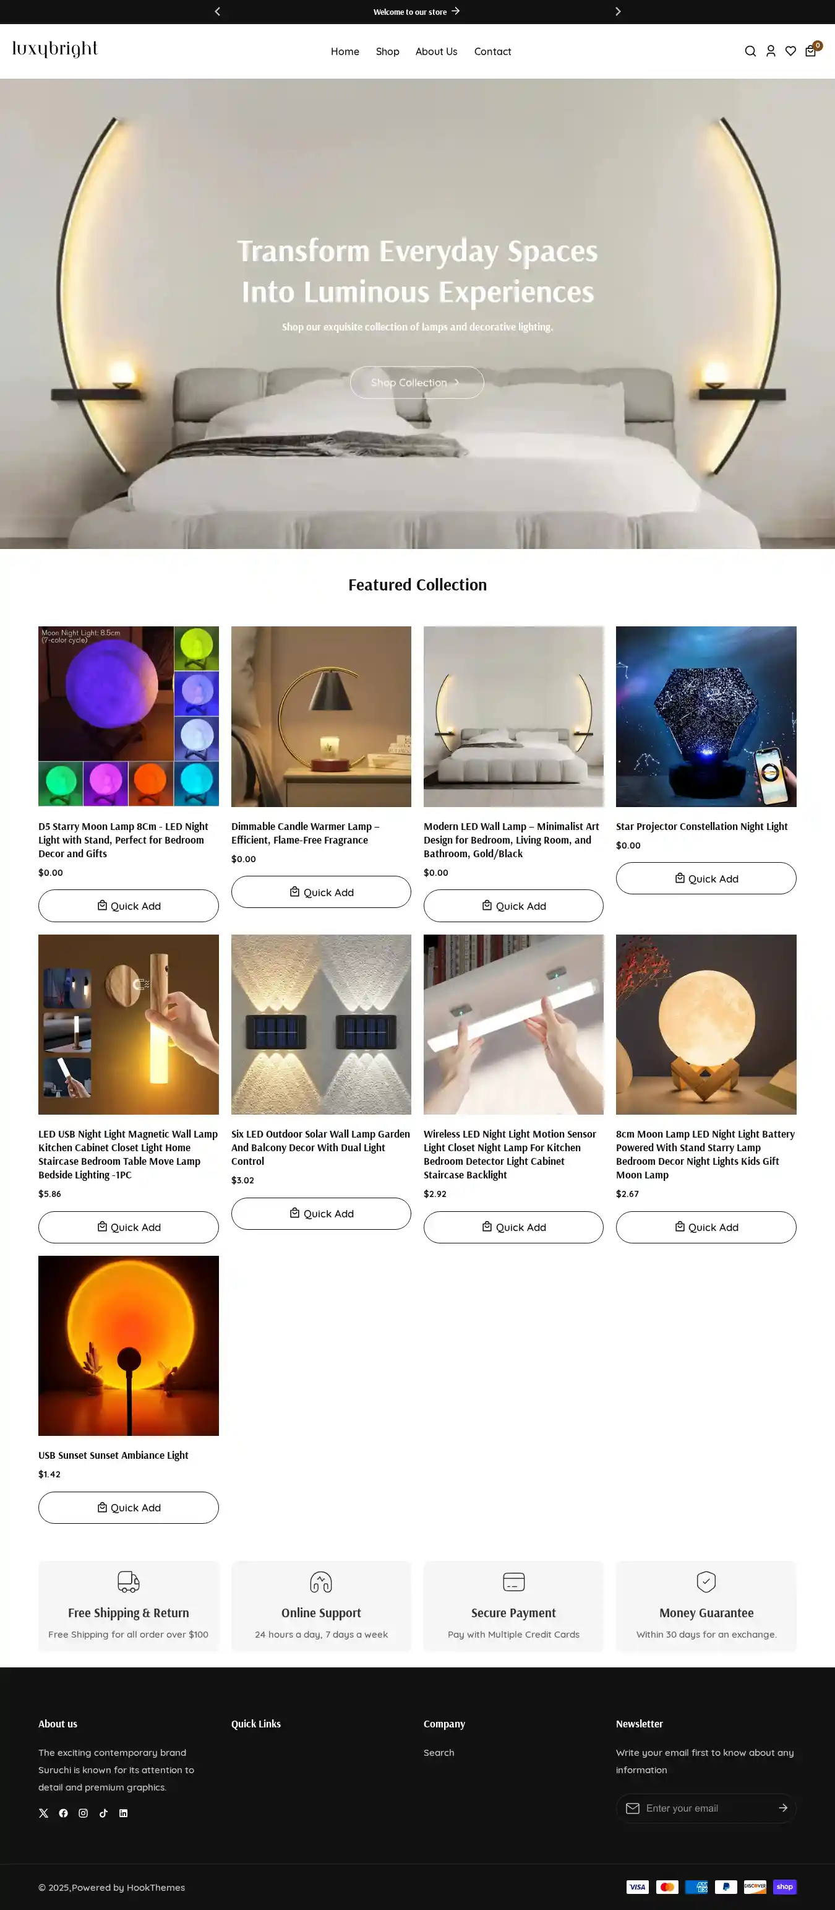Open the wishlist heart icon
835x1910 pixels.
coord(790,51)
